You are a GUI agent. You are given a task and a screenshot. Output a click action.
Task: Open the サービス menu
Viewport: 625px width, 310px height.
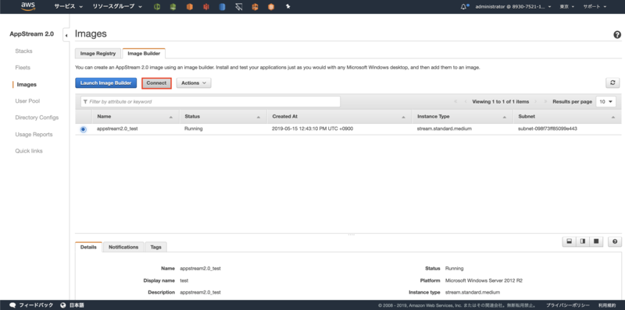69,7
